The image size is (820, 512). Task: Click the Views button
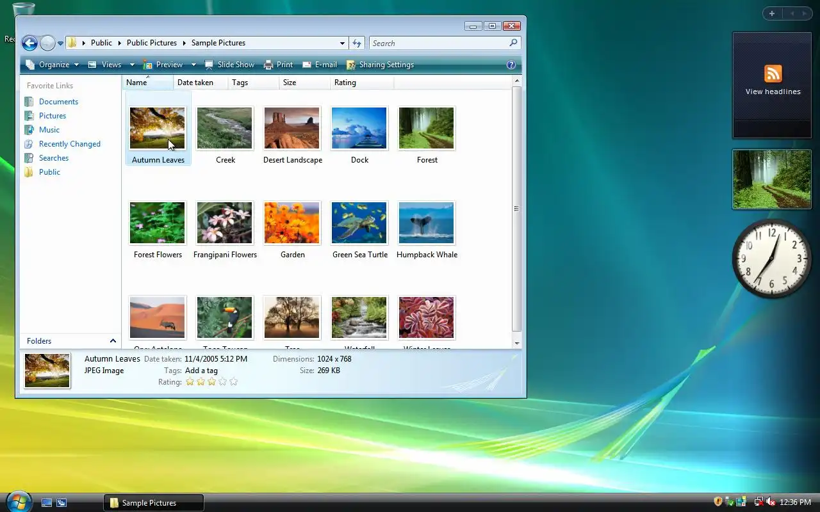(x=105, y=65)
